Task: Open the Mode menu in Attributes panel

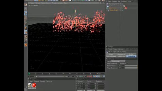Action: [110, 49]
